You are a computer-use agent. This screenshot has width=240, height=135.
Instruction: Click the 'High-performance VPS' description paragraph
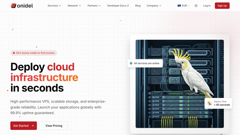58,107
